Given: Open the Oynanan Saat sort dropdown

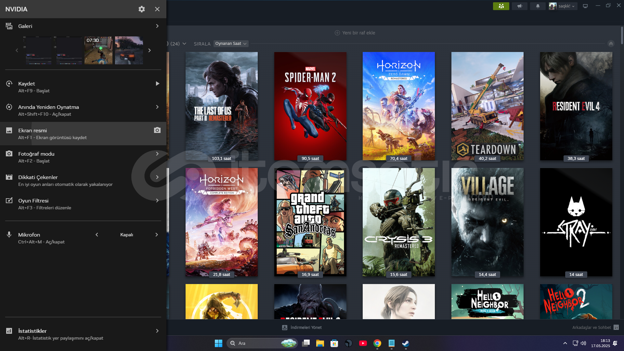Looking at the screenshot, I should point(231,44).
